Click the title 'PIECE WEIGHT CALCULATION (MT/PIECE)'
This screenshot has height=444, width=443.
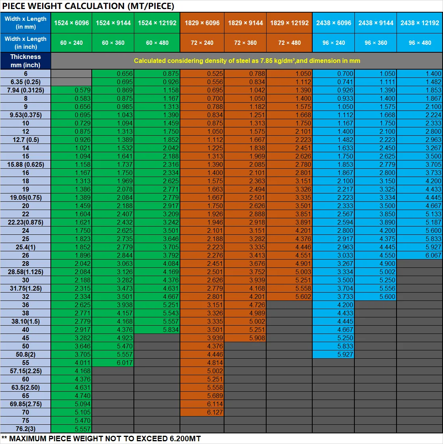[88, 6]
